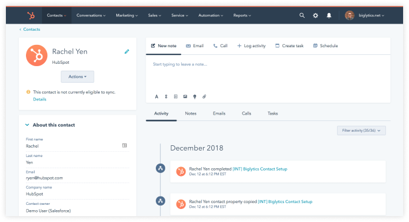Open the Reports dropdown menu
409x222 pixels.
tap(242, 15)
